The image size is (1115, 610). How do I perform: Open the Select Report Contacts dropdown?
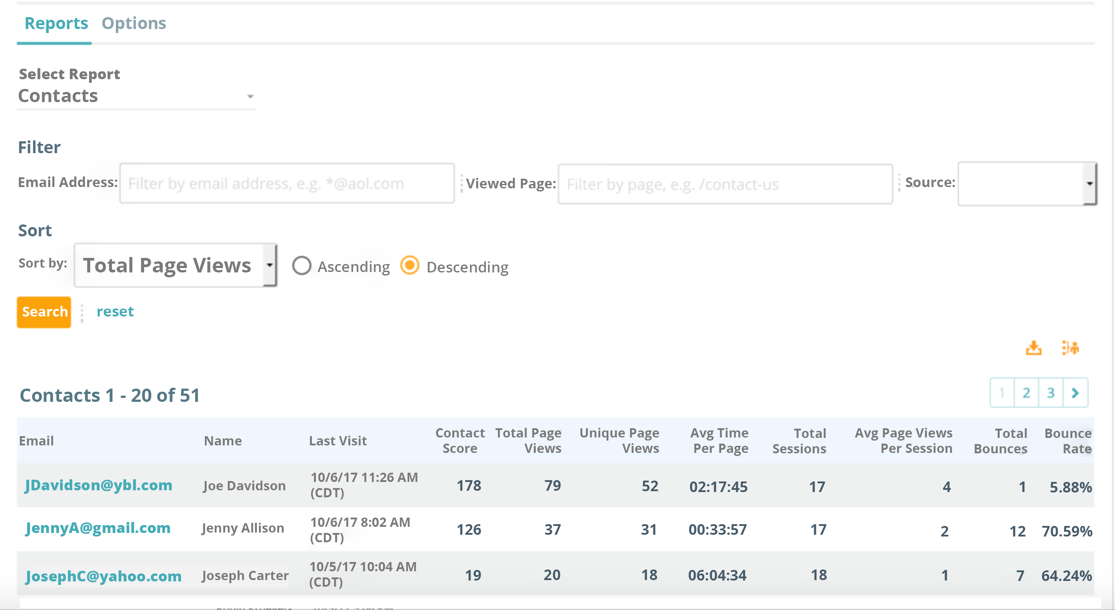tap(137, 96)
